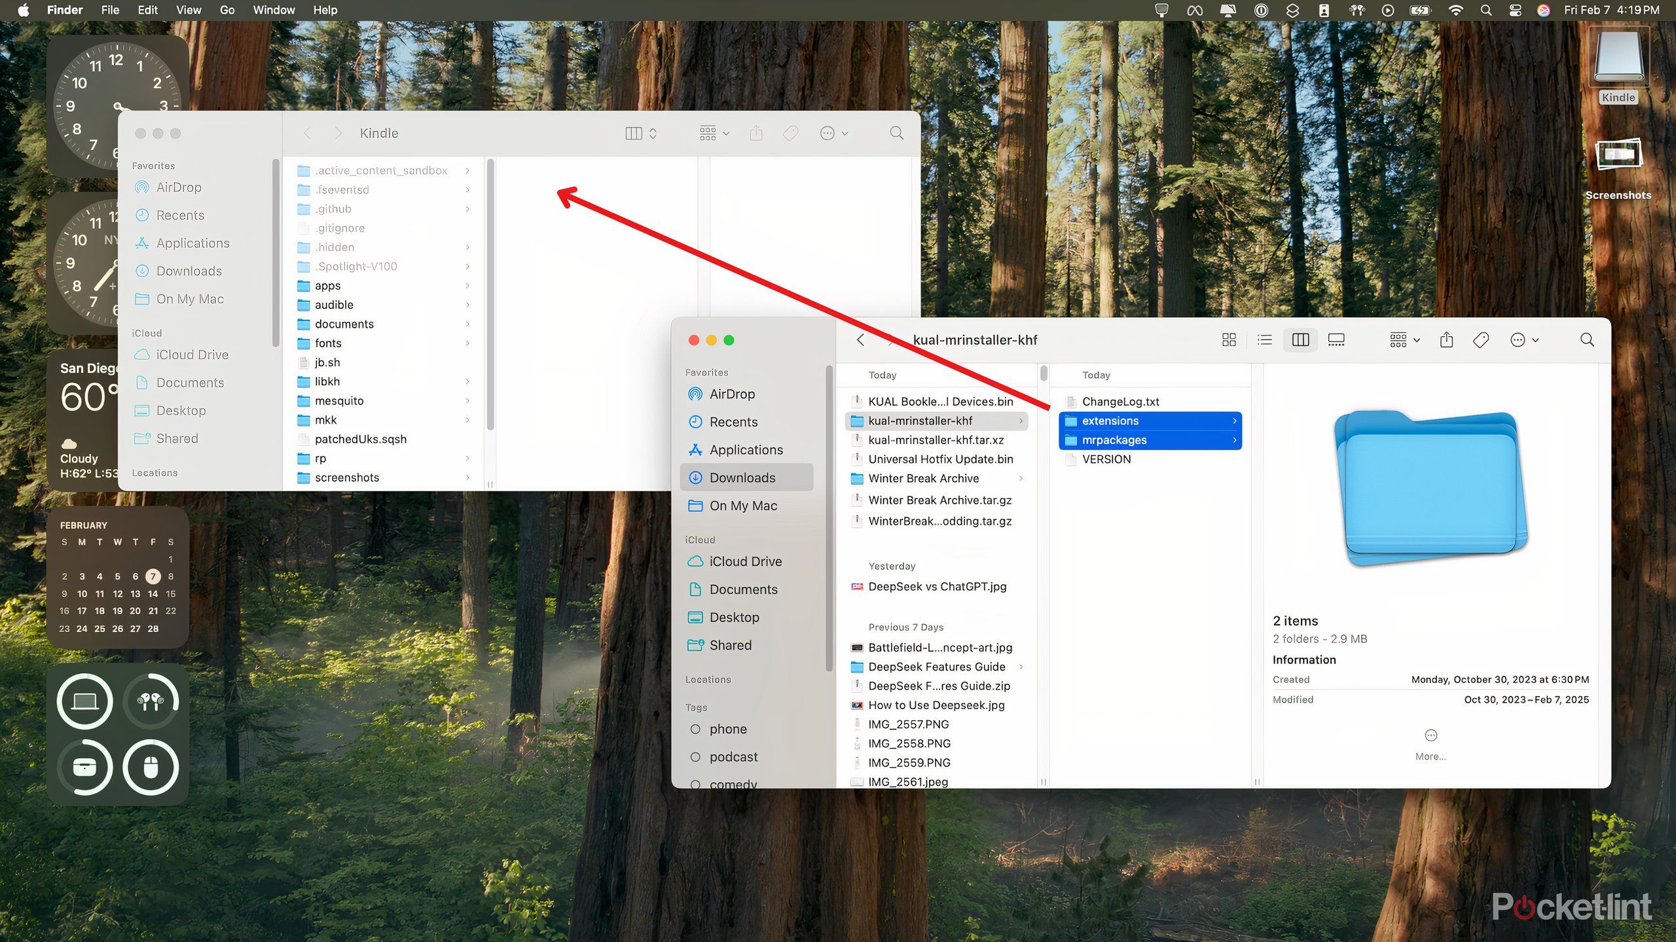
Task: Open view switcher in Kindle window toolbar
Action: pos(641,133)
